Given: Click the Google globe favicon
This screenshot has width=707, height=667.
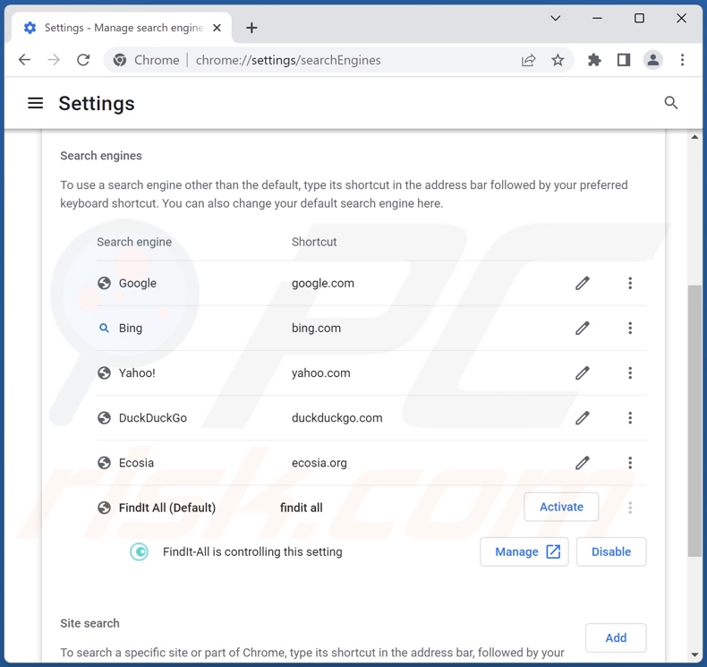Looking at the screenshot, I should coord(104,283).
